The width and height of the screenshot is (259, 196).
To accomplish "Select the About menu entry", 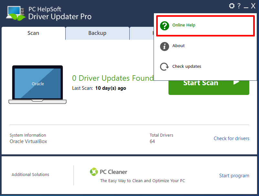I will [x=178, y=46].
